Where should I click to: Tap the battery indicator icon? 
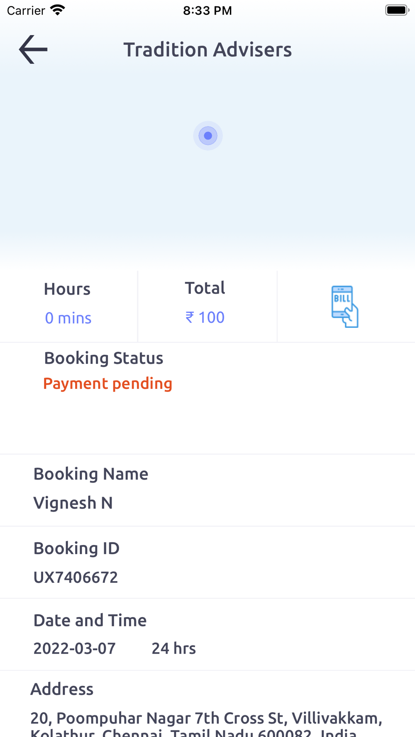(x=397, y=10)
